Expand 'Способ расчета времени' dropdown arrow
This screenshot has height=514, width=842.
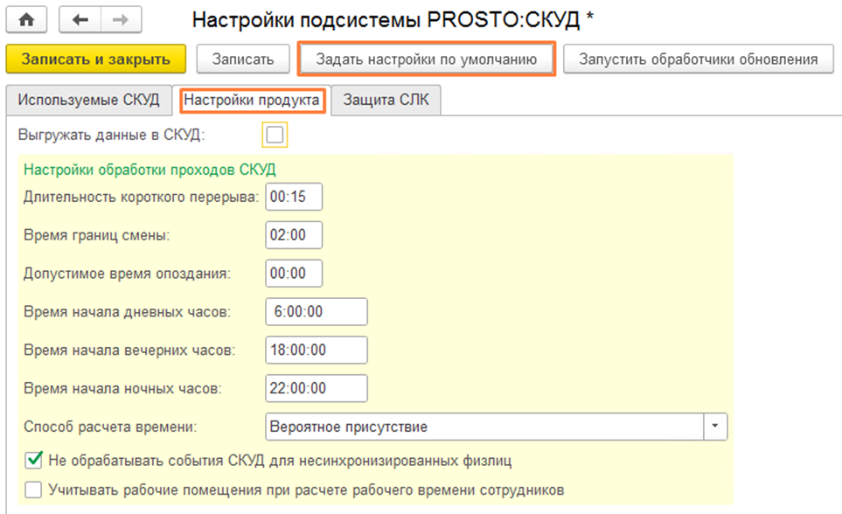[715, 427]
